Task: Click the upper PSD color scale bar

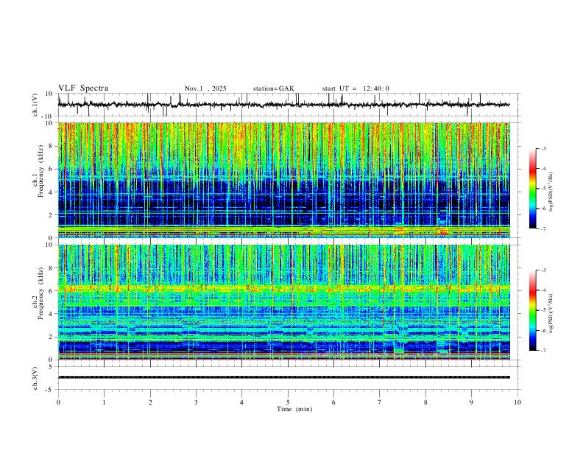Action: [532, 189]
